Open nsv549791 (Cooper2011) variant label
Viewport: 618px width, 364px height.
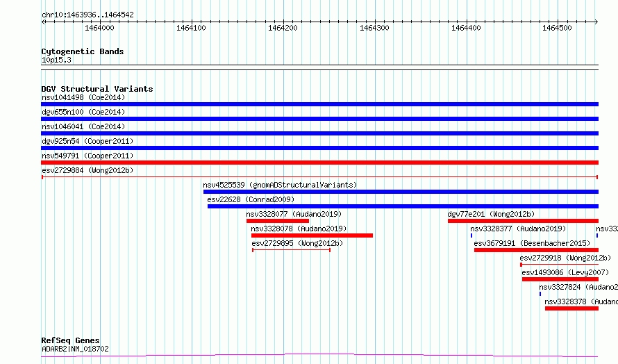(x=87, y=156)
